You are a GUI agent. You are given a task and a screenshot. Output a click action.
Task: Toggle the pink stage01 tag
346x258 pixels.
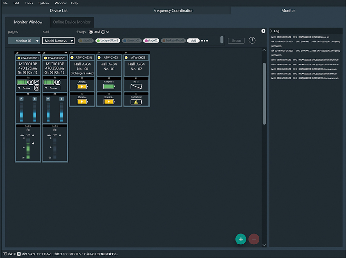pos(151,41)
